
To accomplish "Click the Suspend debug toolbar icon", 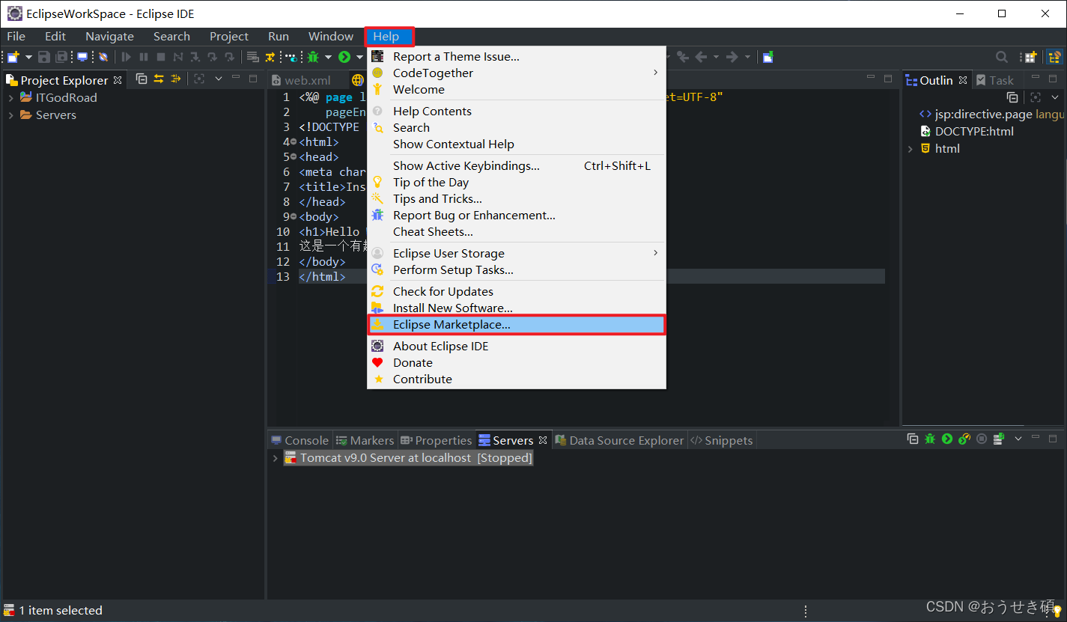I will (x=144, y=57).
